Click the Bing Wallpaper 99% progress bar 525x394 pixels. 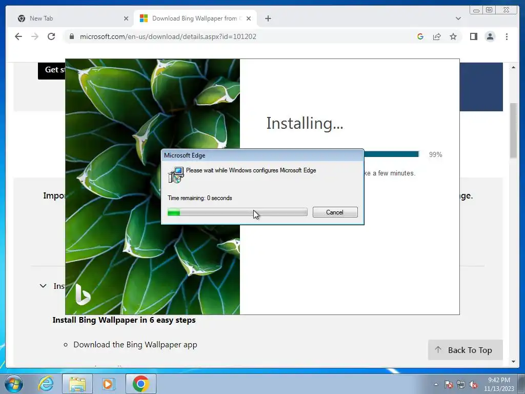point(391,154)
